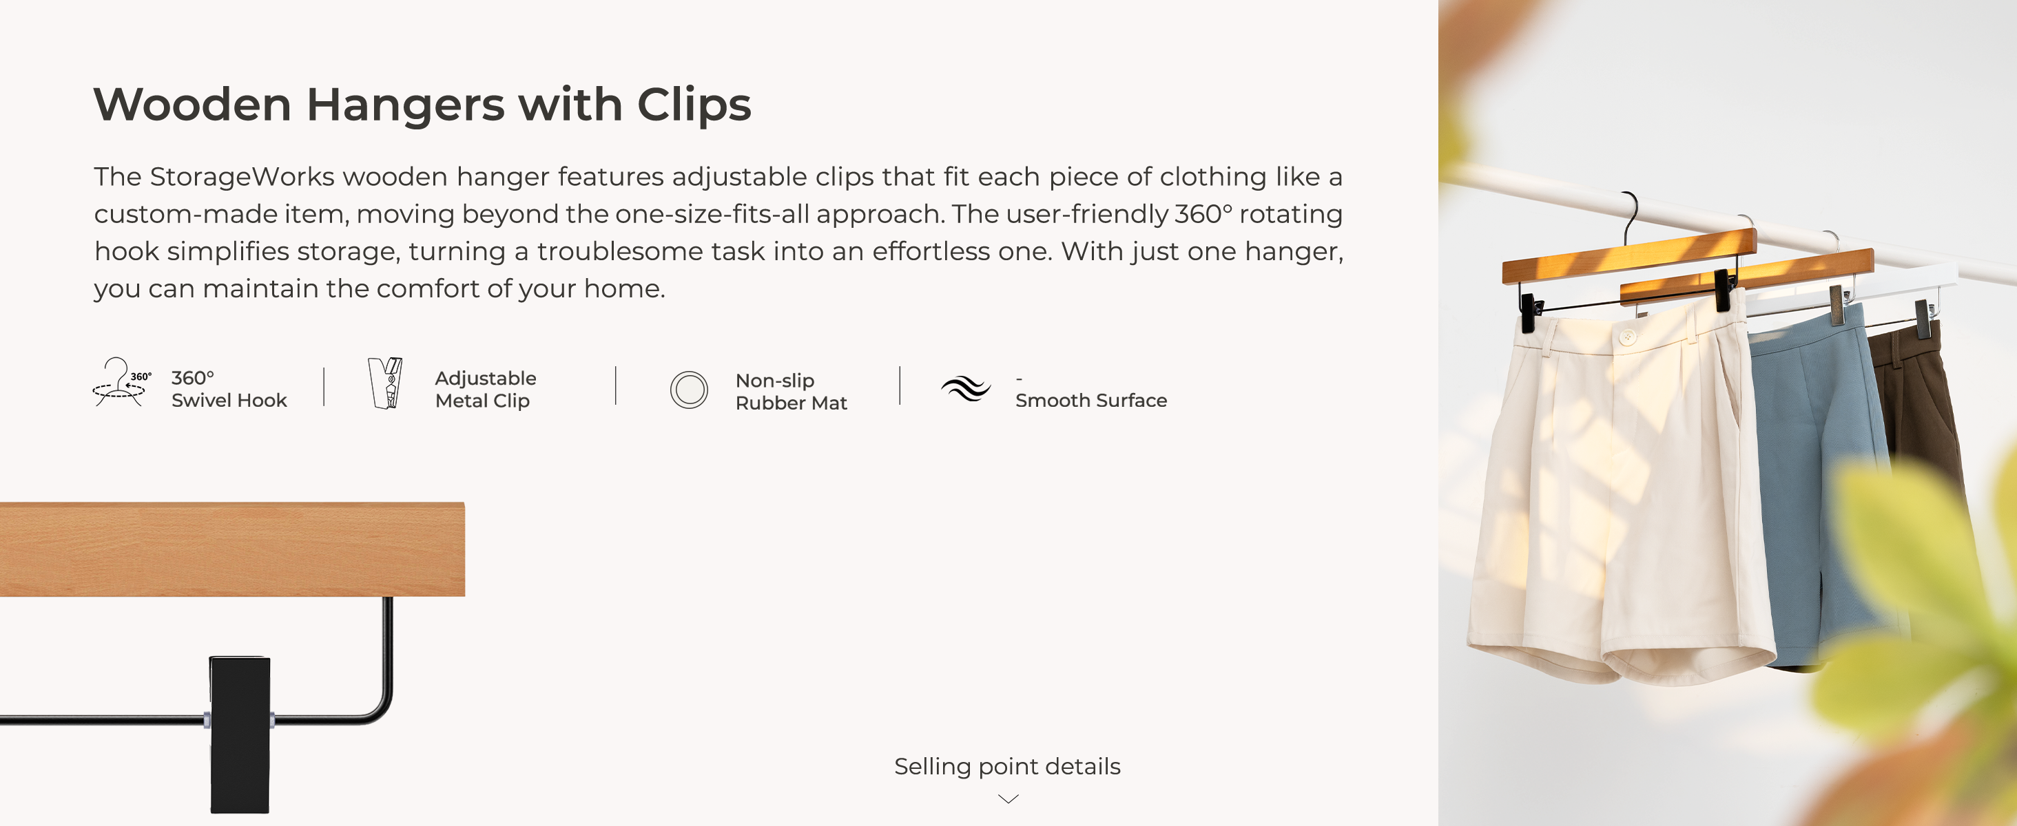Click the smooth surface wave icon
Screen dimensions: 2017x826
(x=965, y=388)
